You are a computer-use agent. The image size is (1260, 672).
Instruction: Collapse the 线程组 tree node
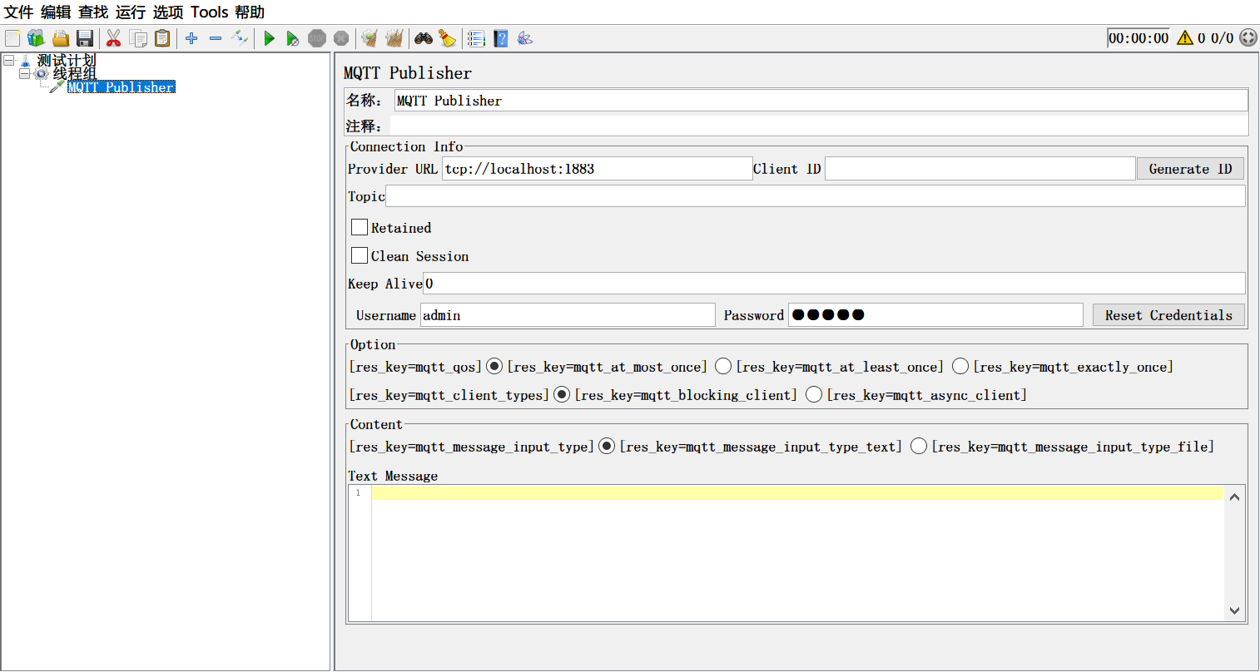pyautogui.click(x=25, y=74)
